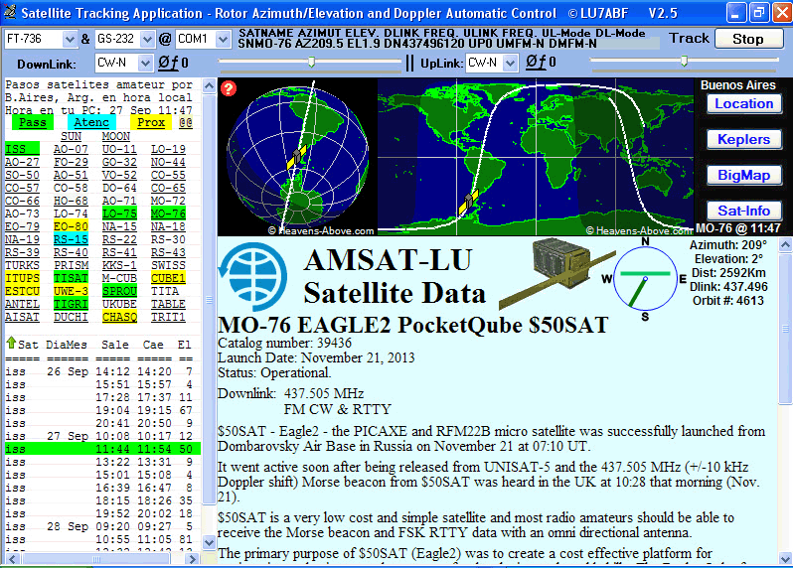Screen dimensions: 793x568
Task: Open the BigMap view button
Action: coord(744,176)
